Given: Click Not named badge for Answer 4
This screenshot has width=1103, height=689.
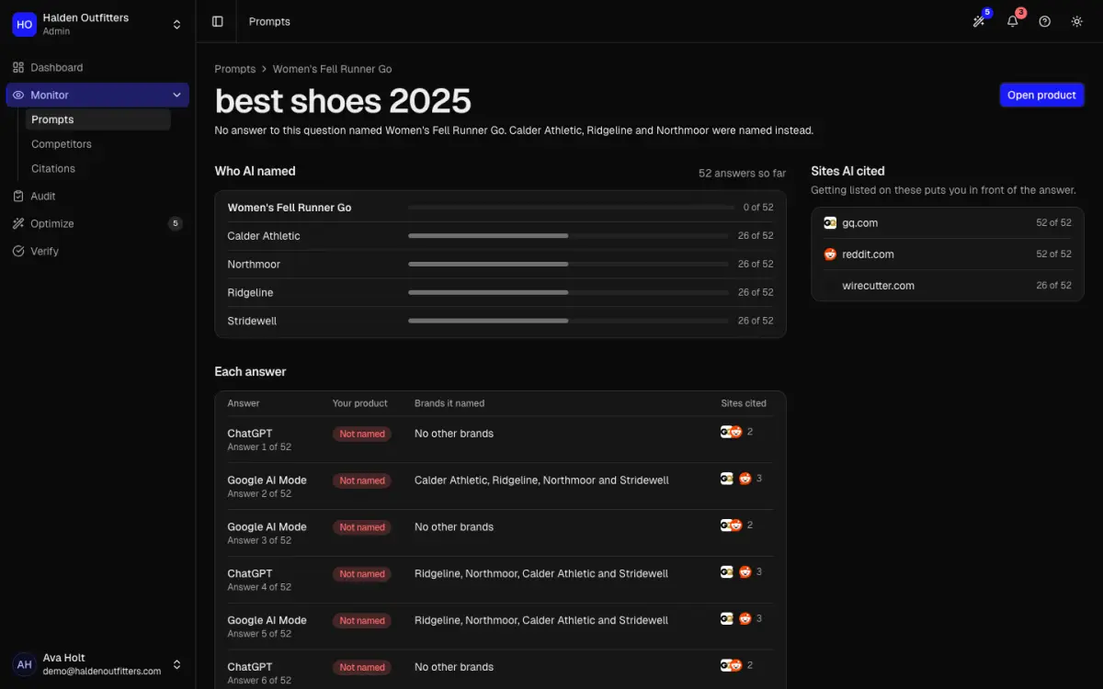Looking at the screenshot, I should 362,574.
